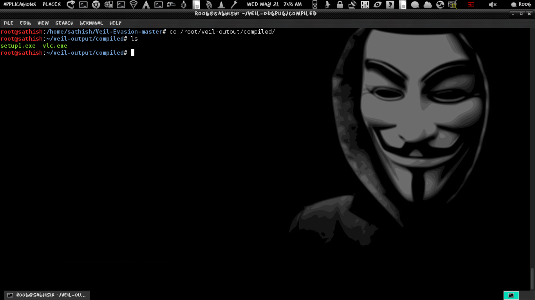Click the diamond gem launcher icon
This screenshot has height=300, width=535.
(x=134, y=5)
